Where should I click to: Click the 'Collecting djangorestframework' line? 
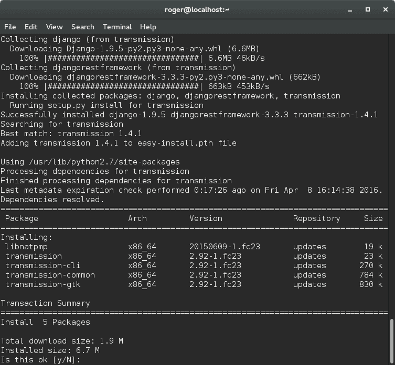(x=118, y=68)
